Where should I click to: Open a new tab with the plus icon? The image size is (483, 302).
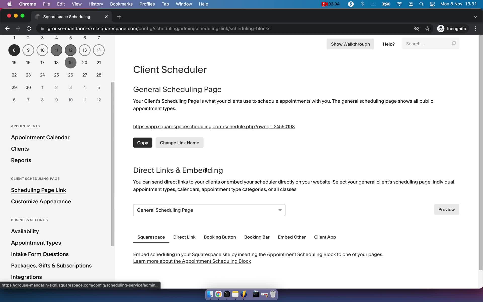119,17
